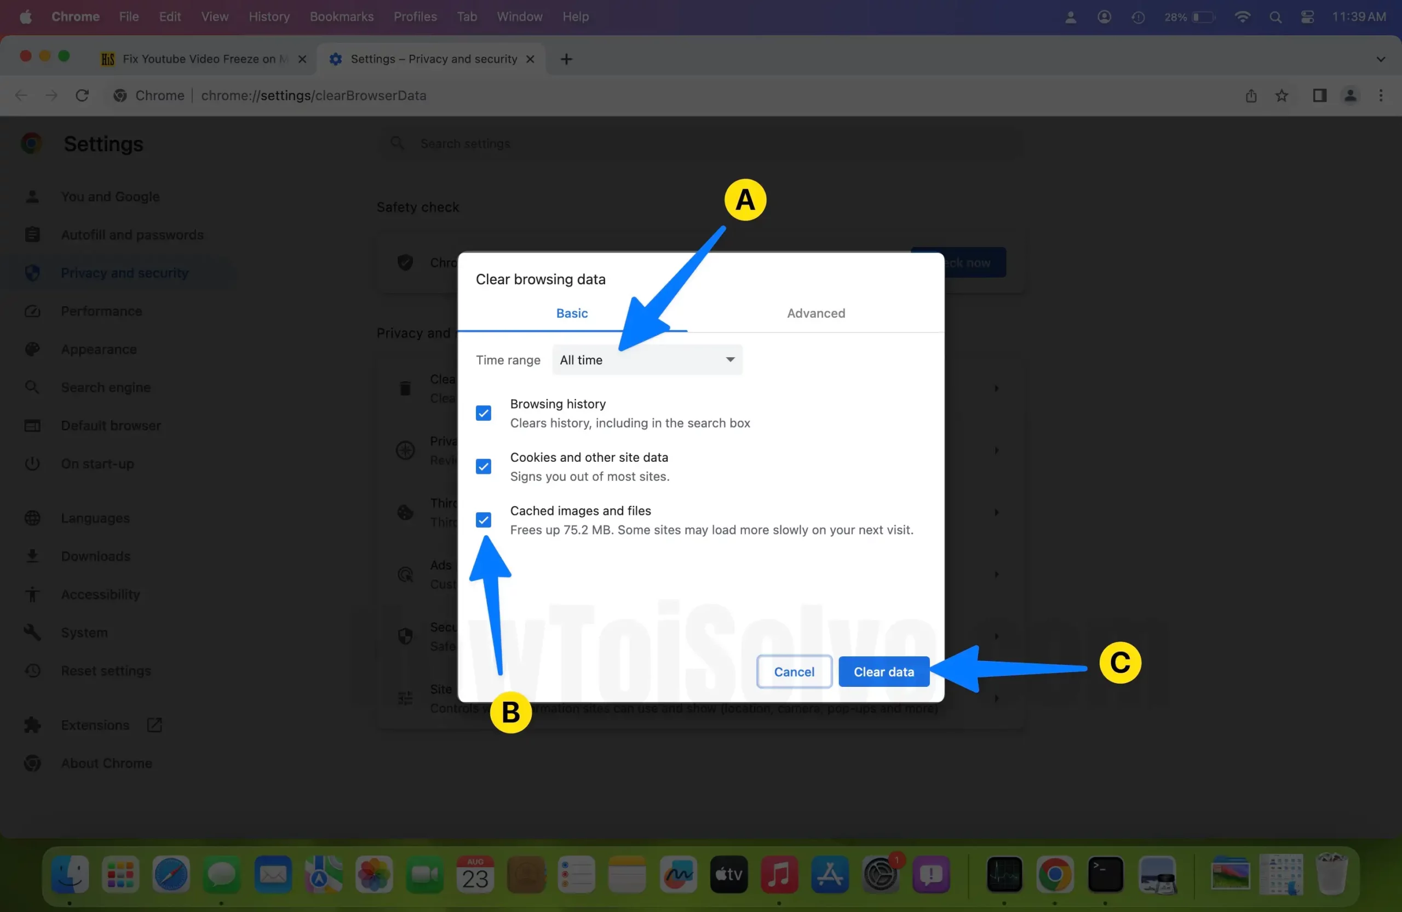
Task: Open Trash from the dock
Action: pos(1331,874)
